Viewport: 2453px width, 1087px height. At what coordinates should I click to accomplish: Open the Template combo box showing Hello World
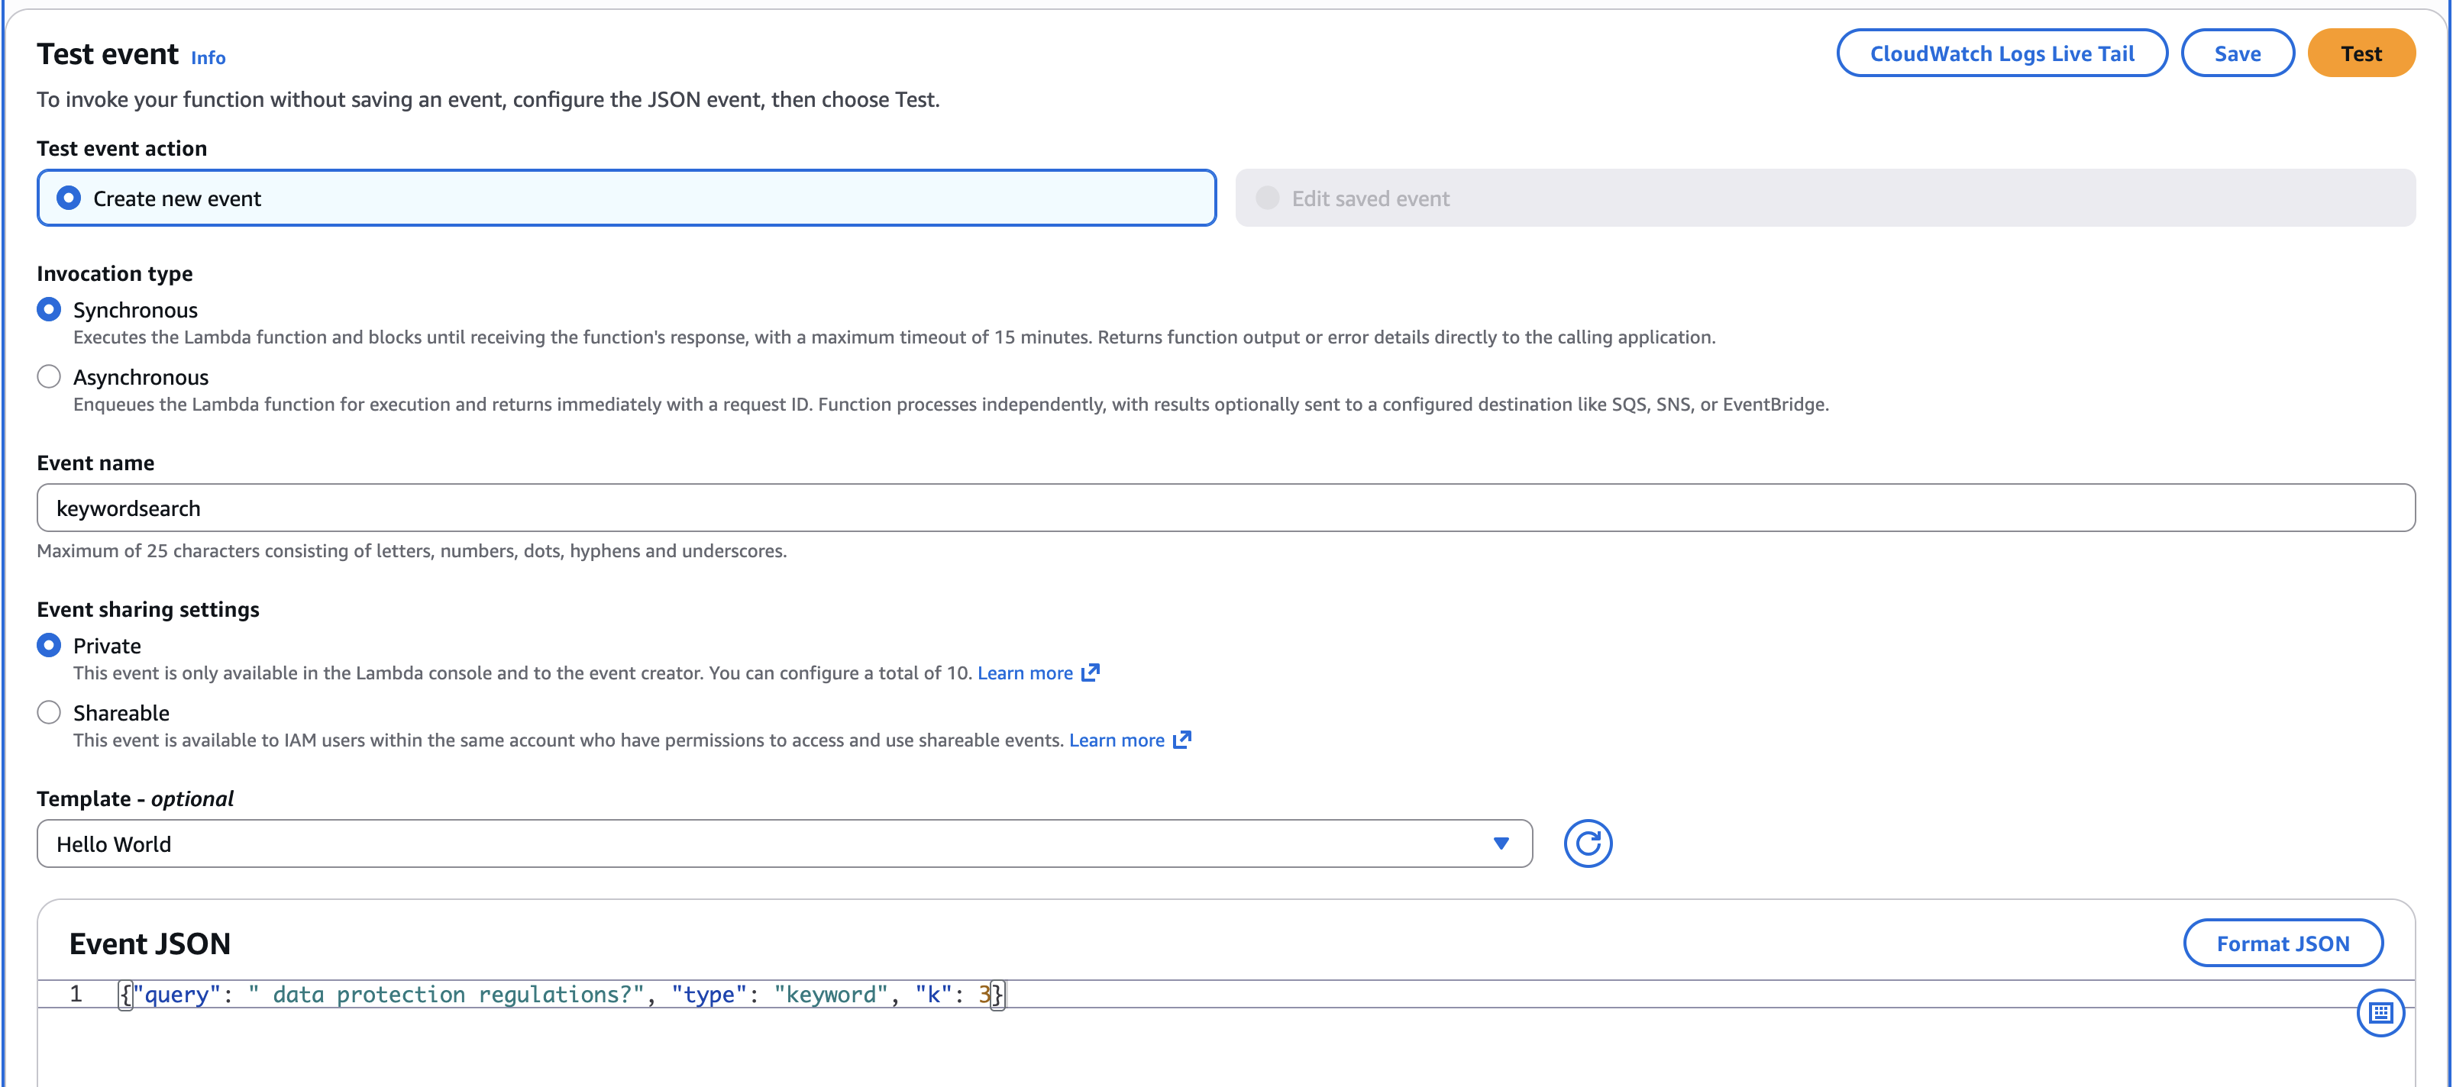click(784, 843)
